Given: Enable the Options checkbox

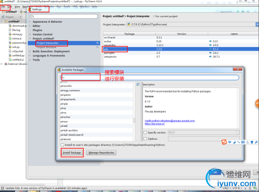Looking at the screenshot, I should point(146,139).
